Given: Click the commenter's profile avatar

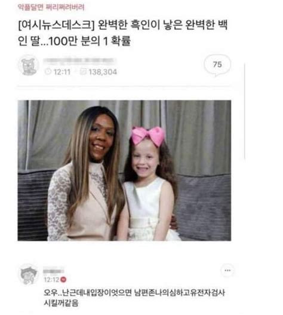Looking at the screenshot, I should tap(29, 274).
